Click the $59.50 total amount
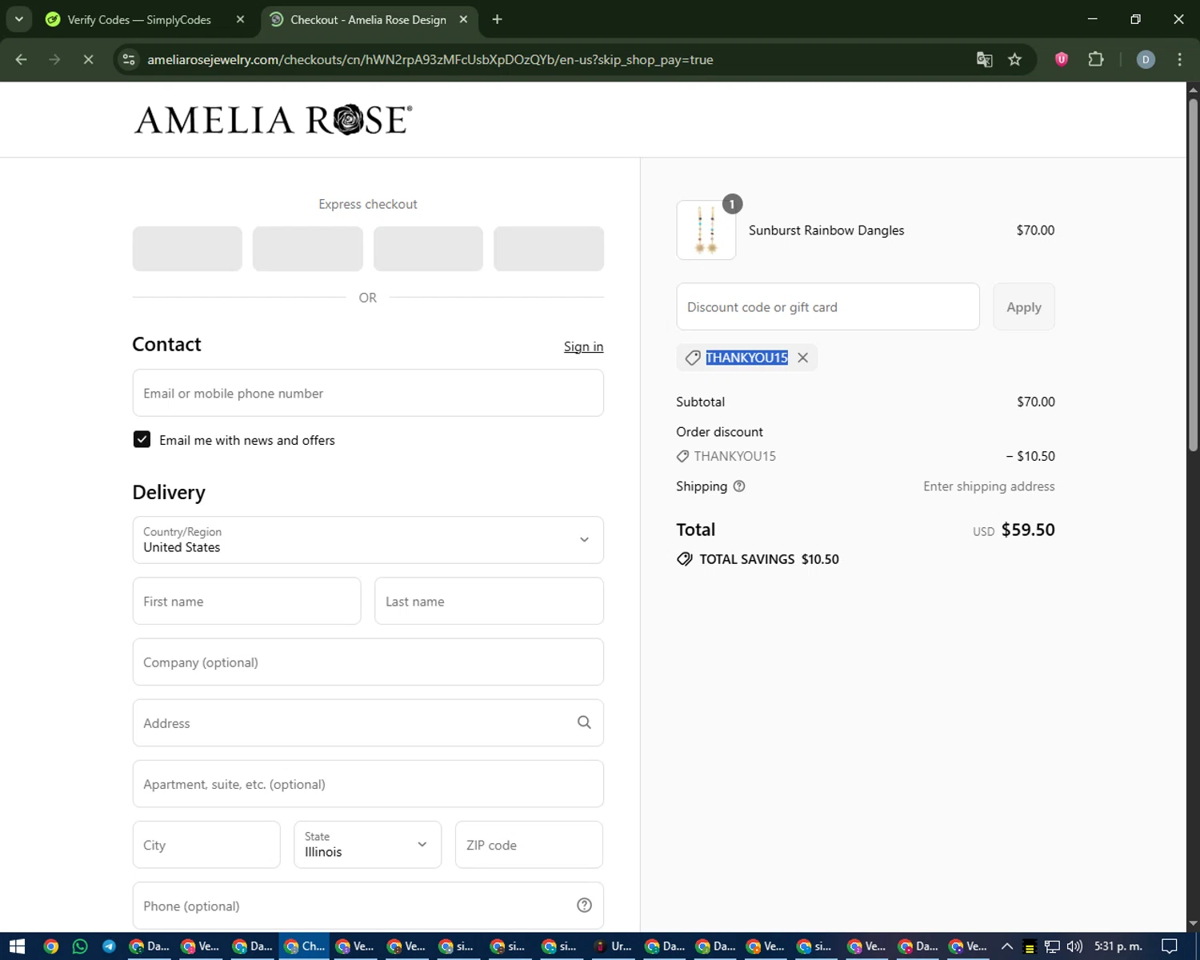This screenshot has width=1200, height=960. click(1028, 530)
